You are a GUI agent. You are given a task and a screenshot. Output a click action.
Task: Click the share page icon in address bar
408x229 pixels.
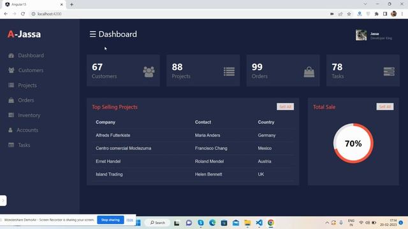tap(340, 14)
